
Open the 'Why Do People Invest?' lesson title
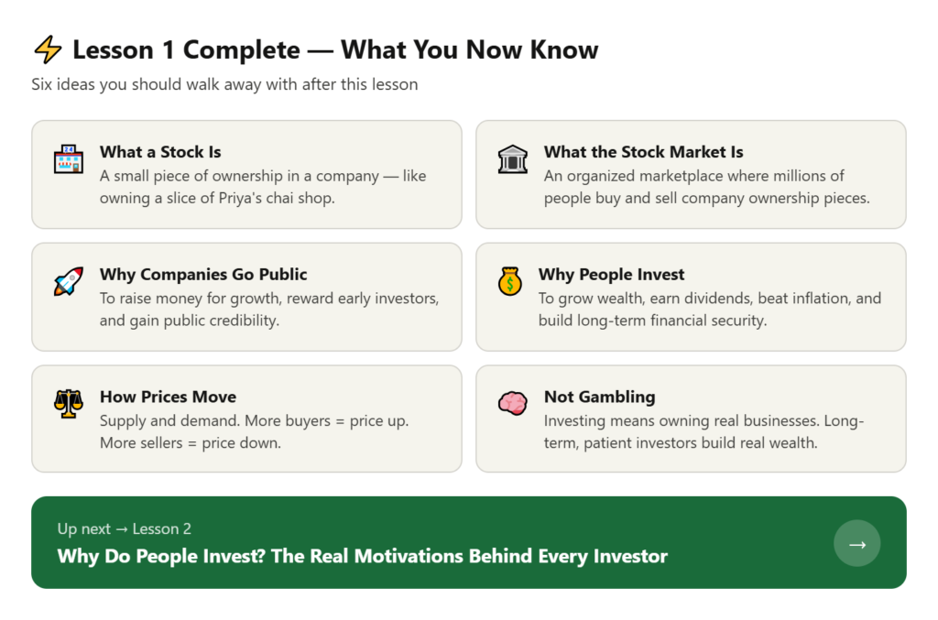click(362, 556)
